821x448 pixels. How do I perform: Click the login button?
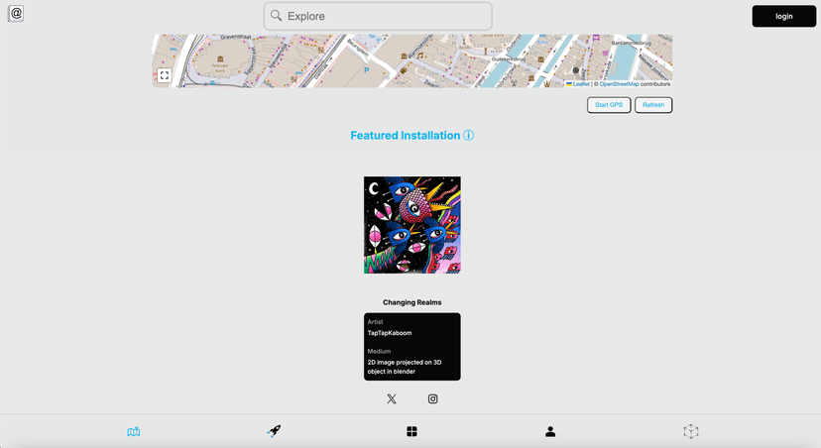(783, 16)
